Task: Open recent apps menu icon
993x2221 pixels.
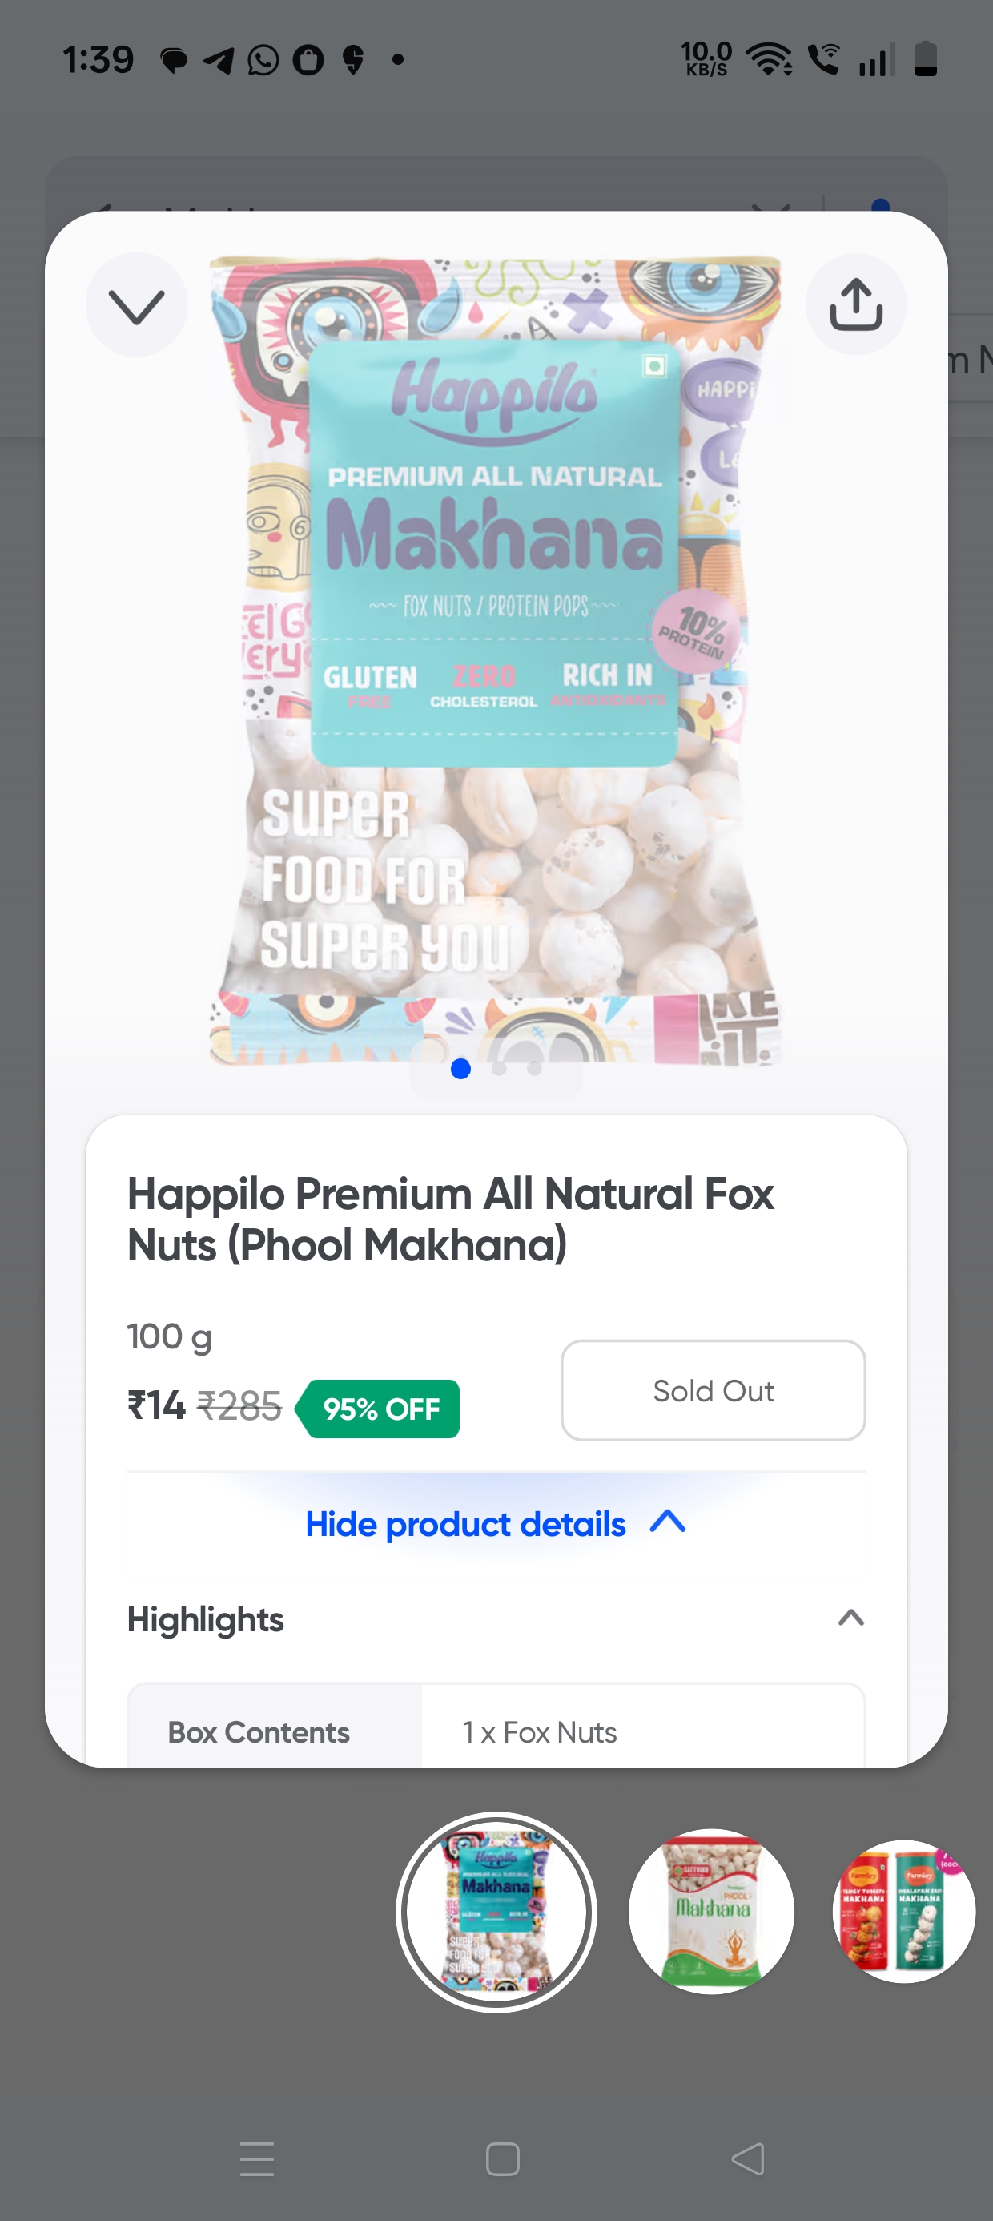Action: (257, 2159)
